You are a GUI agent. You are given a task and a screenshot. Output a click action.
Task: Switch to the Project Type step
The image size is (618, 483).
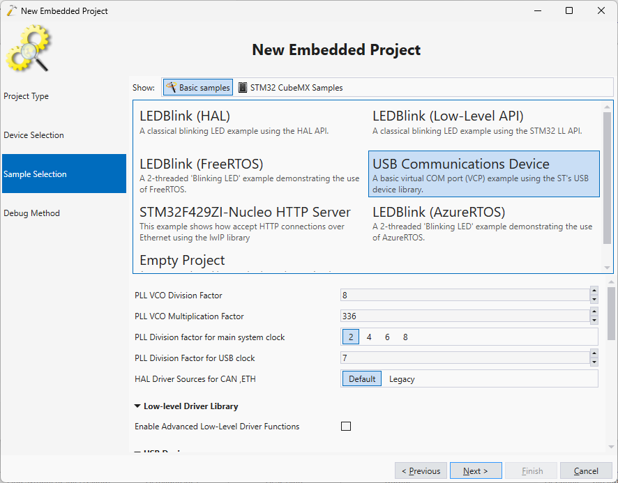(26, 96)
